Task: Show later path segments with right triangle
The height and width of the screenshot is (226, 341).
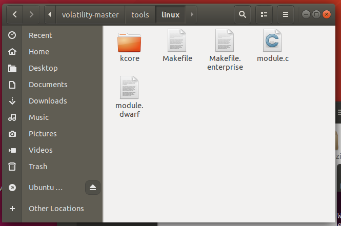Action: (x=192, y=14)
